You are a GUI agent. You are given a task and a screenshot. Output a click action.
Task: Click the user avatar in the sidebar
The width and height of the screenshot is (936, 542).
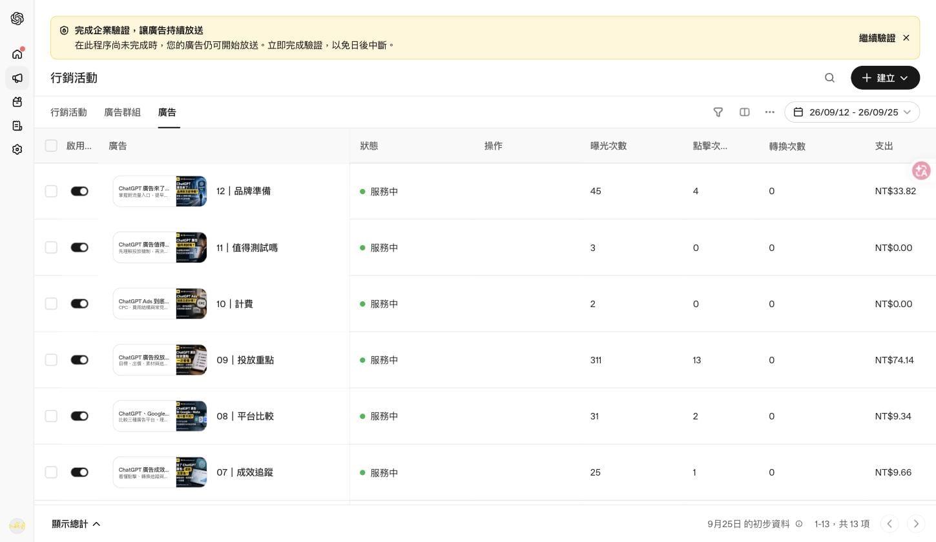(x=17, y=525)
